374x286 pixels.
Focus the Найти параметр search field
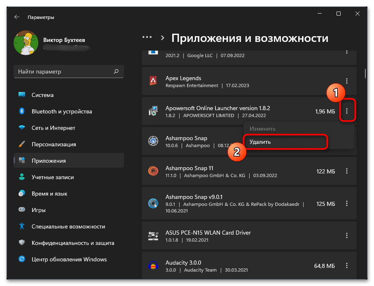[69, 71]
